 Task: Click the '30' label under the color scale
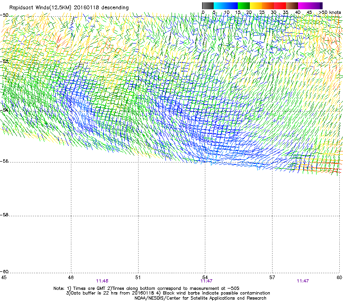tap(273, 12)
